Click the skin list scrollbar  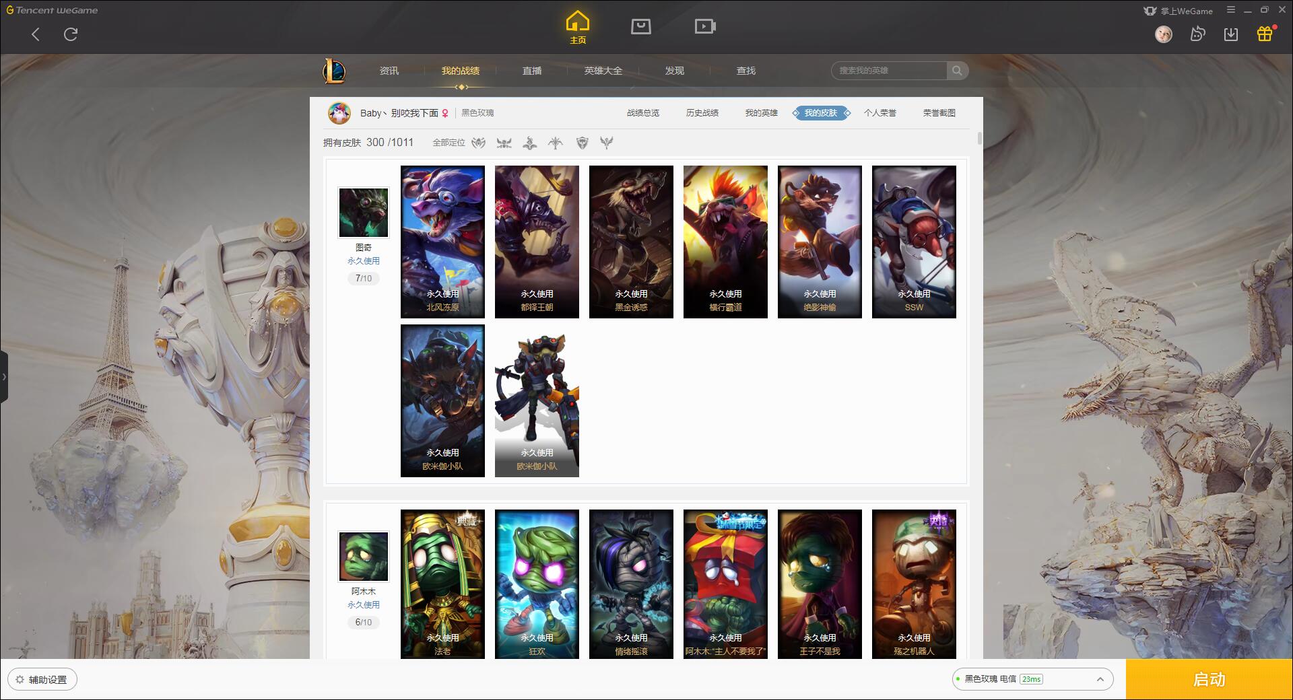979,139
